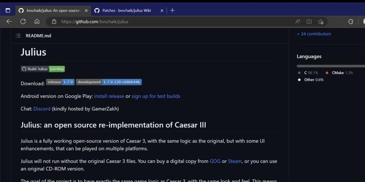The image size is (365, 182).
Task: Open README outline menu icon
Action: pos(18,35)
